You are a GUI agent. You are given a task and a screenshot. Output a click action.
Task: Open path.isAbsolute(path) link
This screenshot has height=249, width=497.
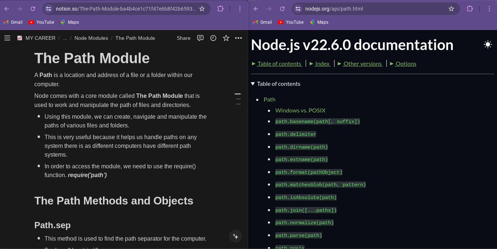(x=306, y=198)
